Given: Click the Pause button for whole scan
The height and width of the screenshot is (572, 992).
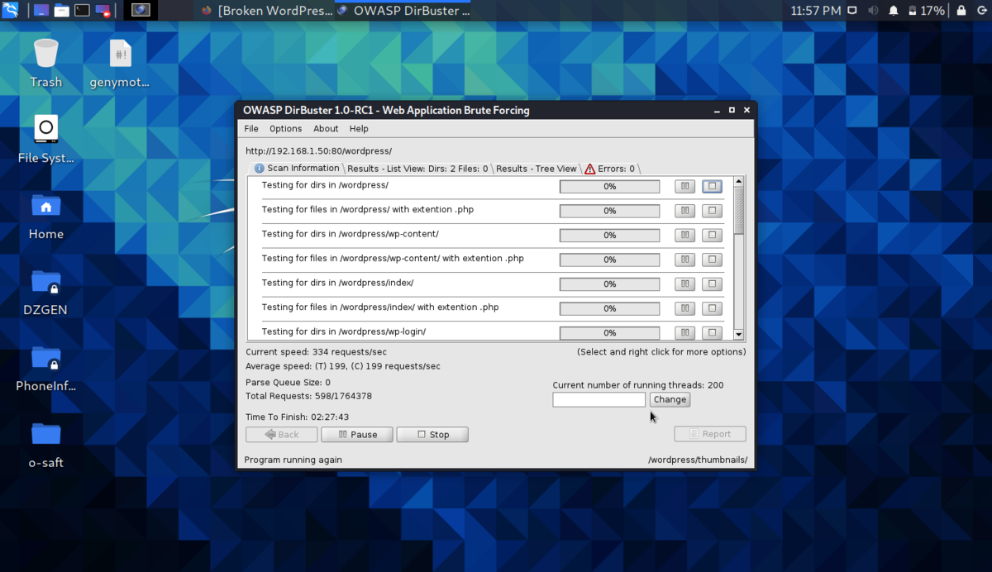Looking at the screenshot, I should 357,435.
